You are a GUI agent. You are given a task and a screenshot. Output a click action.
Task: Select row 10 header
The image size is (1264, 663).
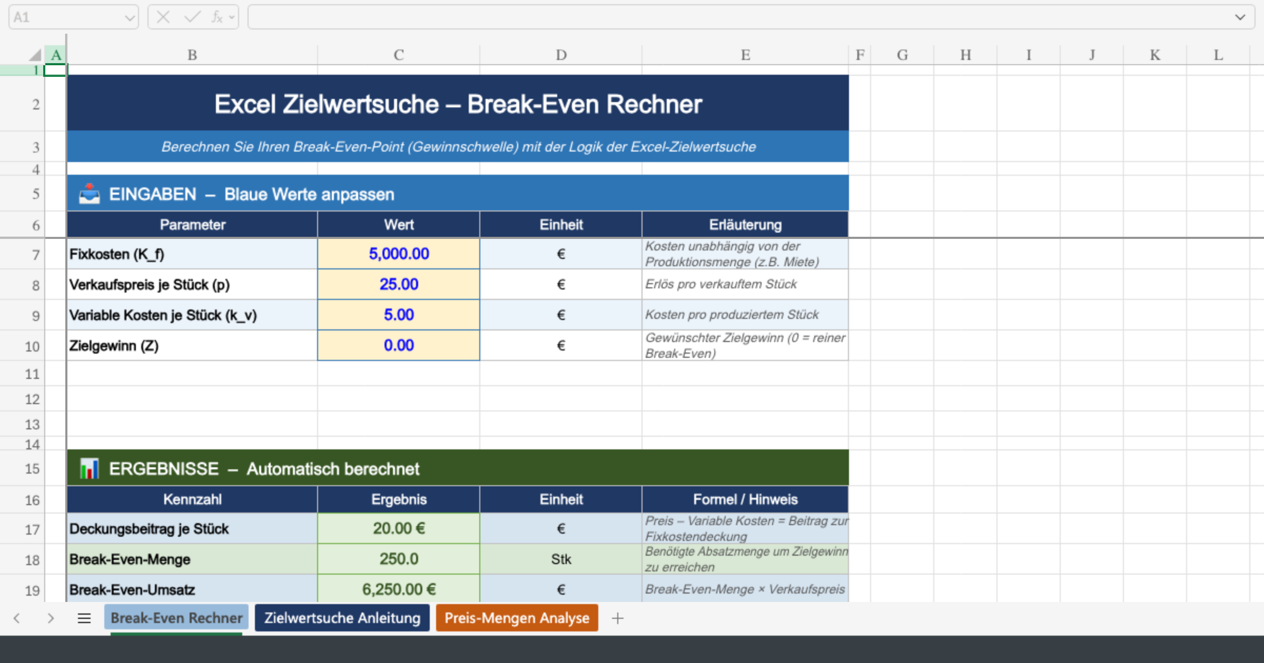pyautogui.click(x=22, y=346)
